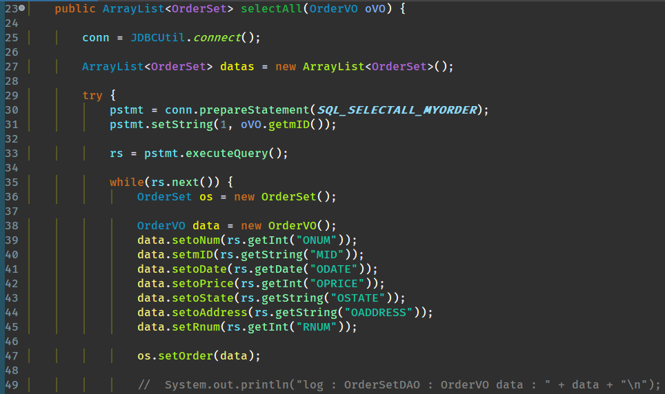Click prepareStatement method call
The width and height of the screenshot is (665, 394).
coord(255,110)
